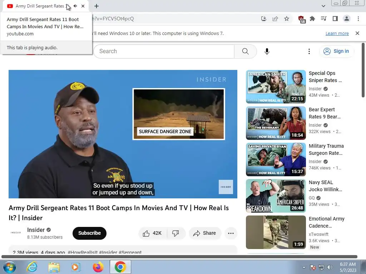Sign in to YouTube
Image resolution: width=366 pixels, height=274 pixels.
coord(336,51)
